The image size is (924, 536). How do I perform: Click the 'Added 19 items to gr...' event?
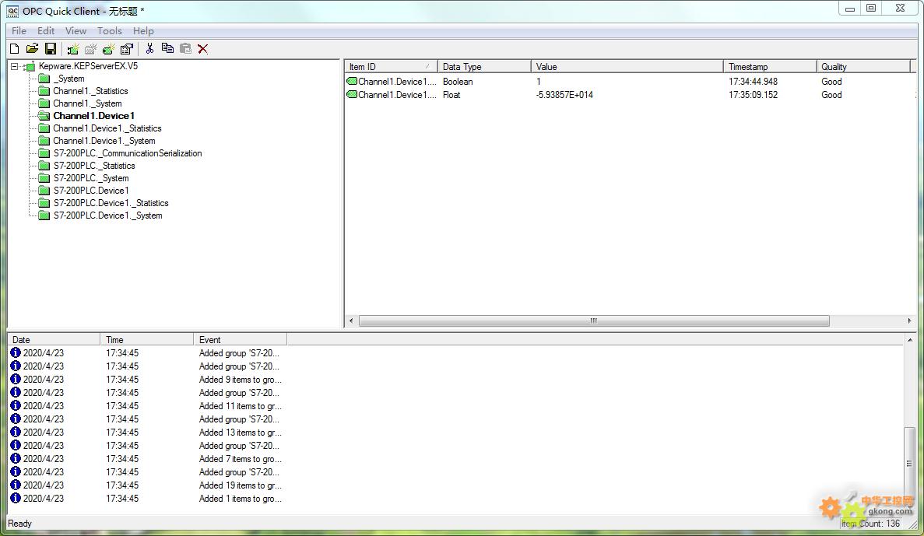(241, 485)
